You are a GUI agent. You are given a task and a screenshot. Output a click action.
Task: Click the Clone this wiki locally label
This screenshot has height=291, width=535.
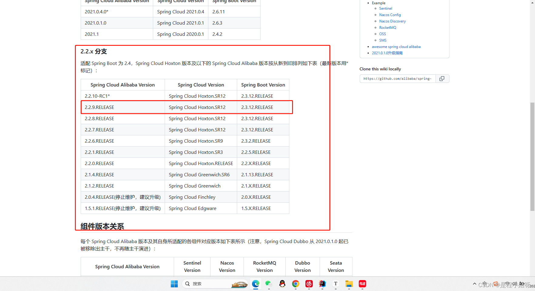pyautogui.click(x=380, y=69)
